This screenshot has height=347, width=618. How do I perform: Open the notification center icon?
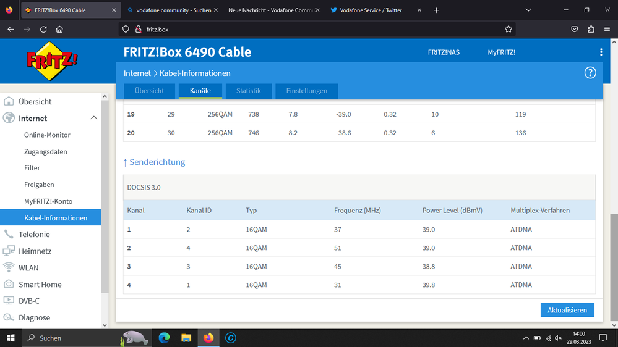tap(603, 338)
